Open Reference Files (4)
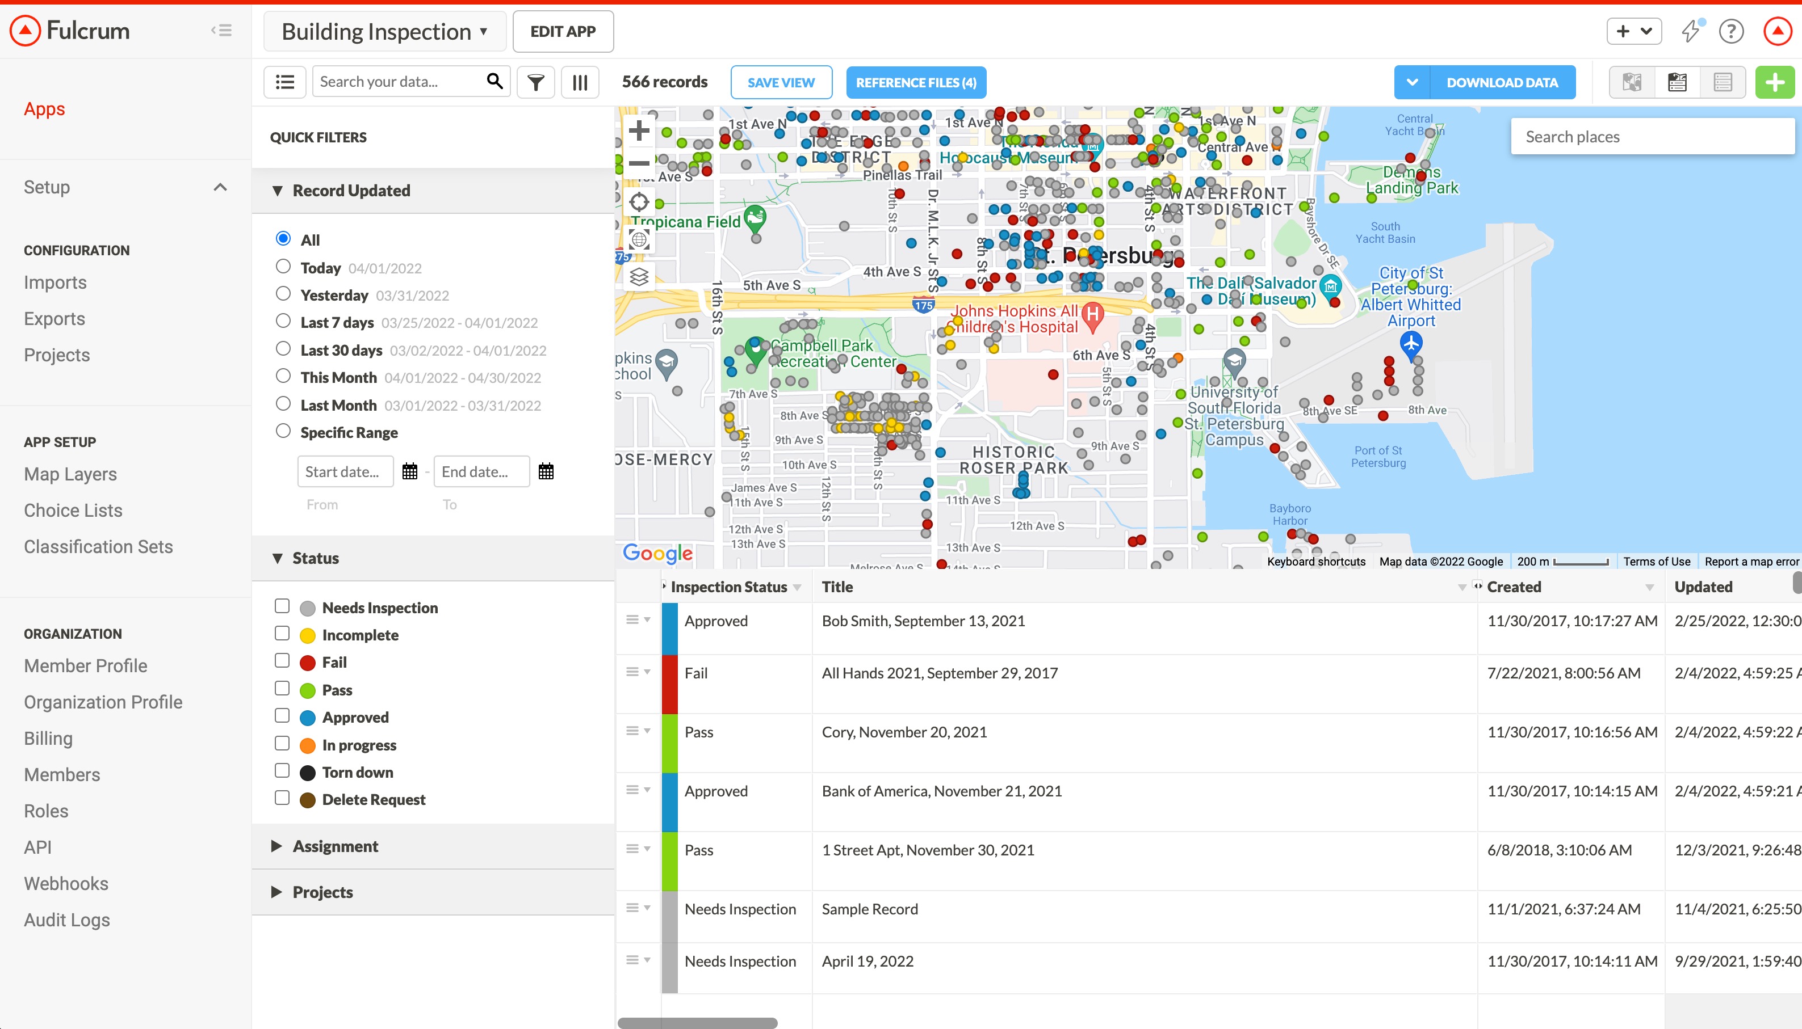Image resolution: width=1802 pixels, height=1029 pixels. pos(915,83)
